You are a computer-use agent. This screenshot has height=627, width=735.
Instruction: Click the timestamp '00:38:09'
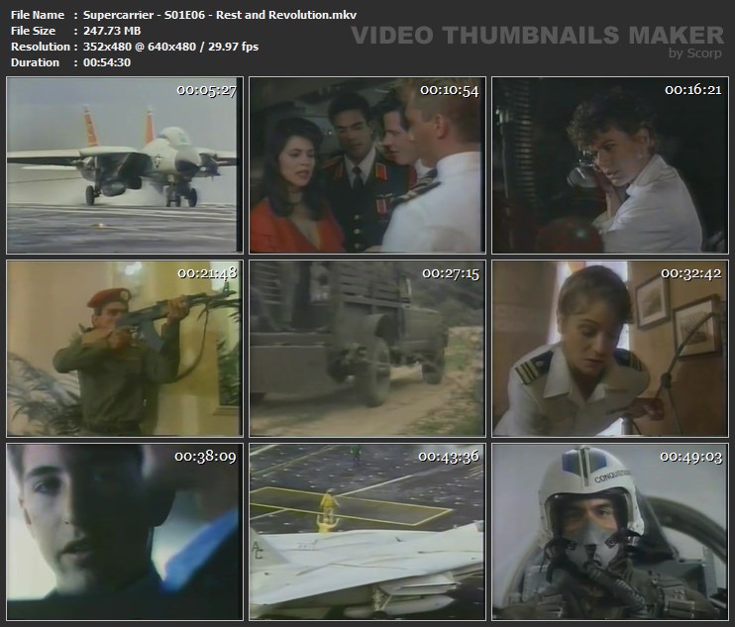tap(205, 457)
